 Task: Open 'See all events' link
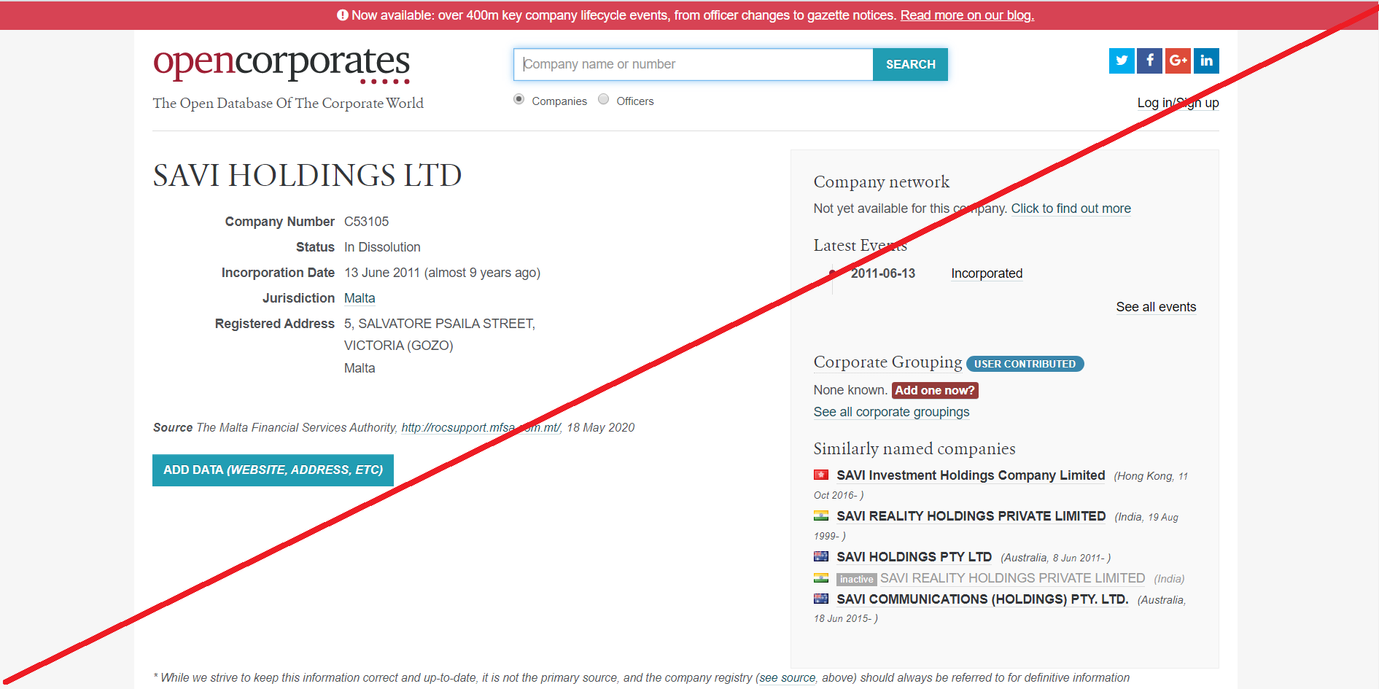[x=1156, y=307]
